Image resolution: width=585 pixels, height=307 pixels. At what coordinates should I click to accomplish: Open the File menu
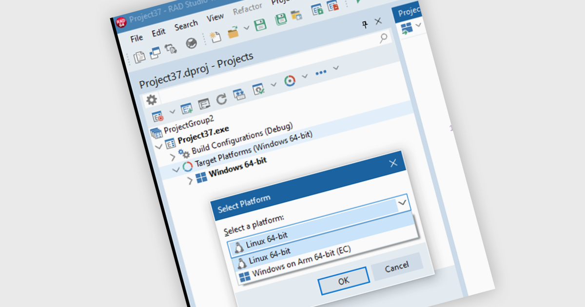(136, 38)
